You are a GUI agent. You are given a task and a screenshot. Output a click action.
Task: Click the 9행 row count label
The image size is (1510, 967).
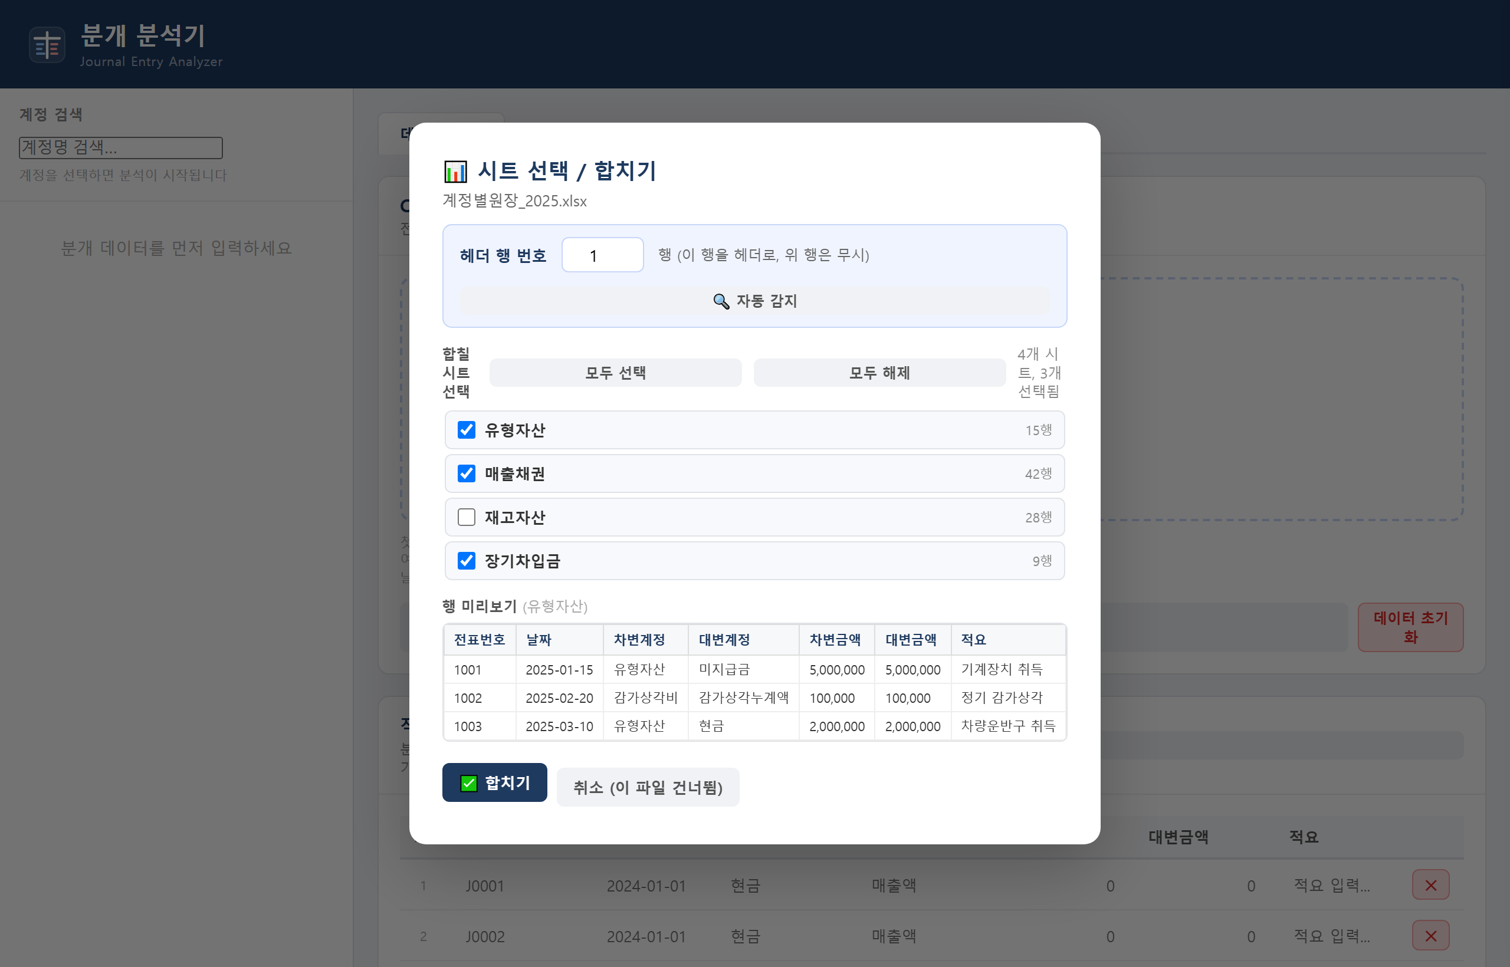click(1042, 561)
